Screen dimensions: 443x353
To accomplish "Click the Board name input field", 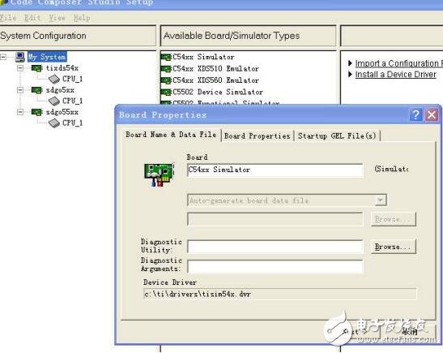I will click(x=275, y=170).
